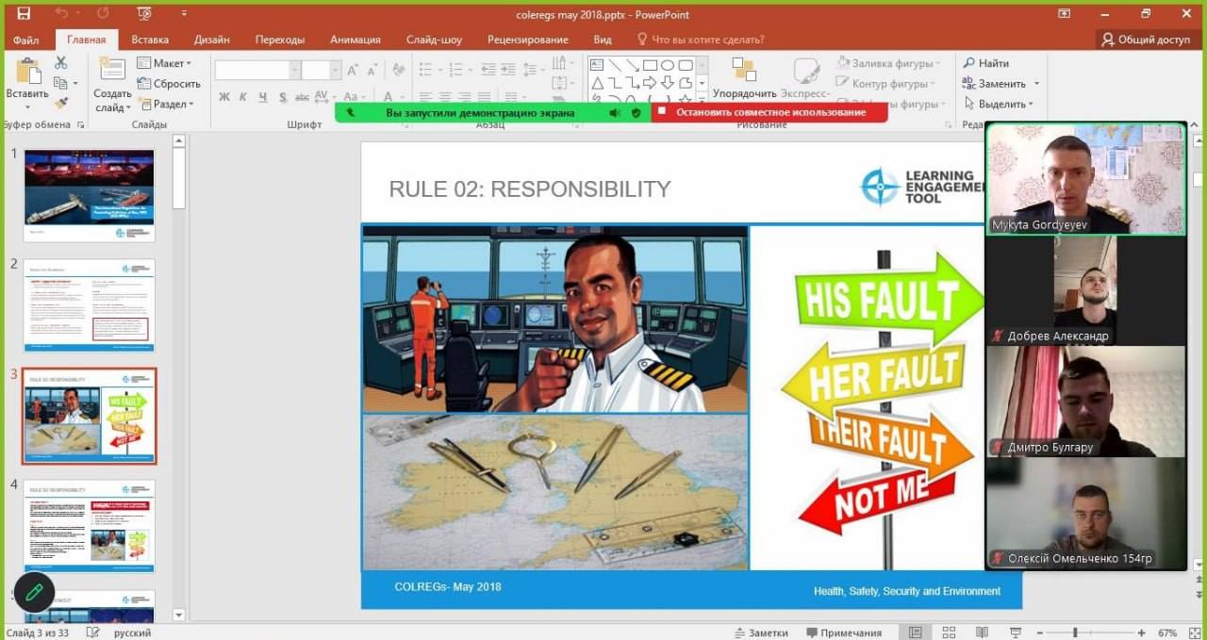Open the Раздел section dropdown

(x=166, y=104)
